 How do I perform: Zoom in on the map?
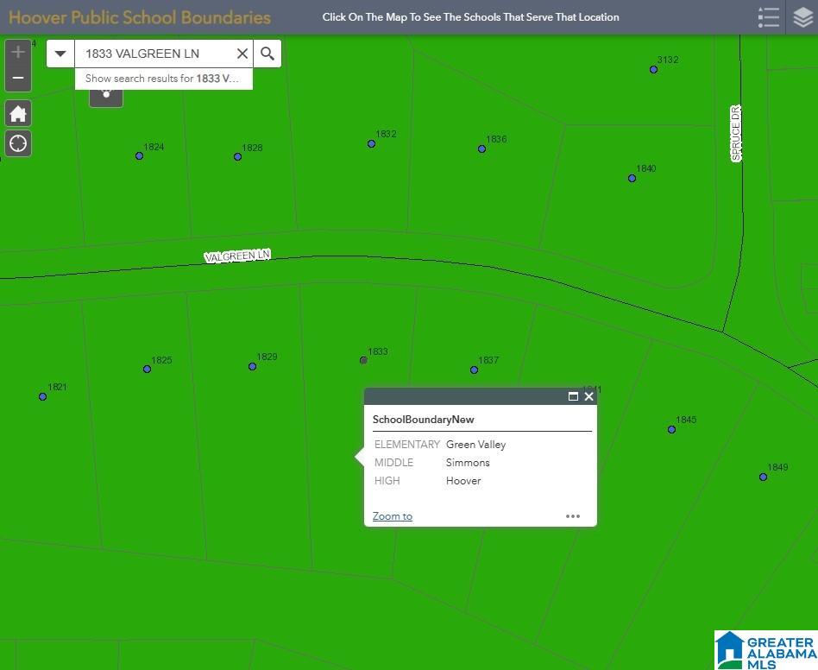(x=18, y=52)
